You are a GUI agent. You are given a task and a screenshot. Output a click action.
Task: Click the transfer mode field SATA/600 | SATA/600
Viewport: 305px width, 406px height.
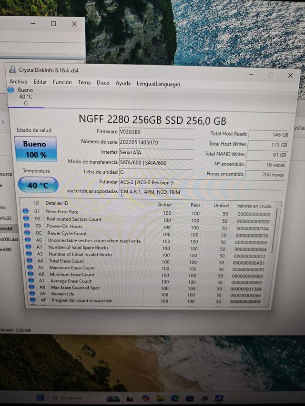point(156,163)
